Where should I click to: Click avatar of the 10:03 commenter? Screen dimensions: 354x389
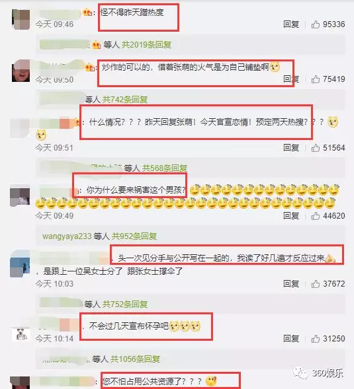coord(20,264)
